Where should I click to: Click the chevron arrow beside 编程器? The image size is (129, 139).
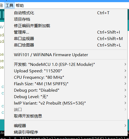point(125,126)
